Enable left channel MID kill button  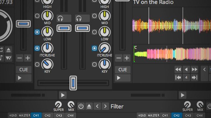tap(37, 16)
